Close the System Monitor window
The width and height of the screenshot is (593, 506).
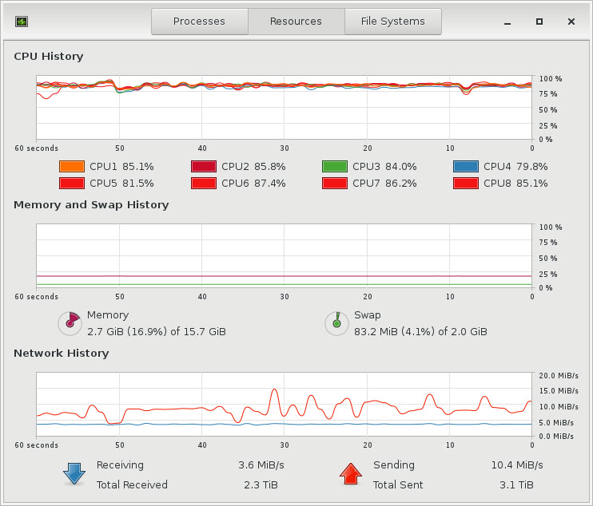coord(571,22)
